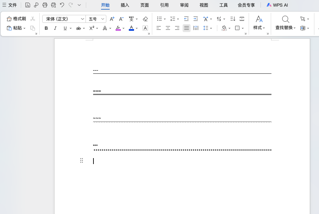Open the font color dropdown arrow
Viewport: 319px width, 214px height.
(x=137, y=28)
